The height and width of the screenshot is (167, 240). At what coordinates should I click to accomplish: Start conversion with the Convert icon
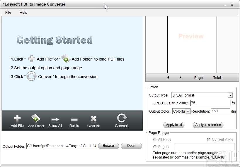[122, 118]
